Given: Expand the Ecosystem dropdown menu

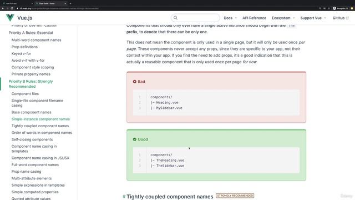Looking at the screenshot, I should [283, 18].
